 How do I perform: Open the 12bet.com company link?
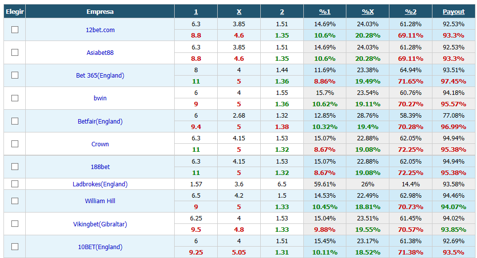(100, 30)
